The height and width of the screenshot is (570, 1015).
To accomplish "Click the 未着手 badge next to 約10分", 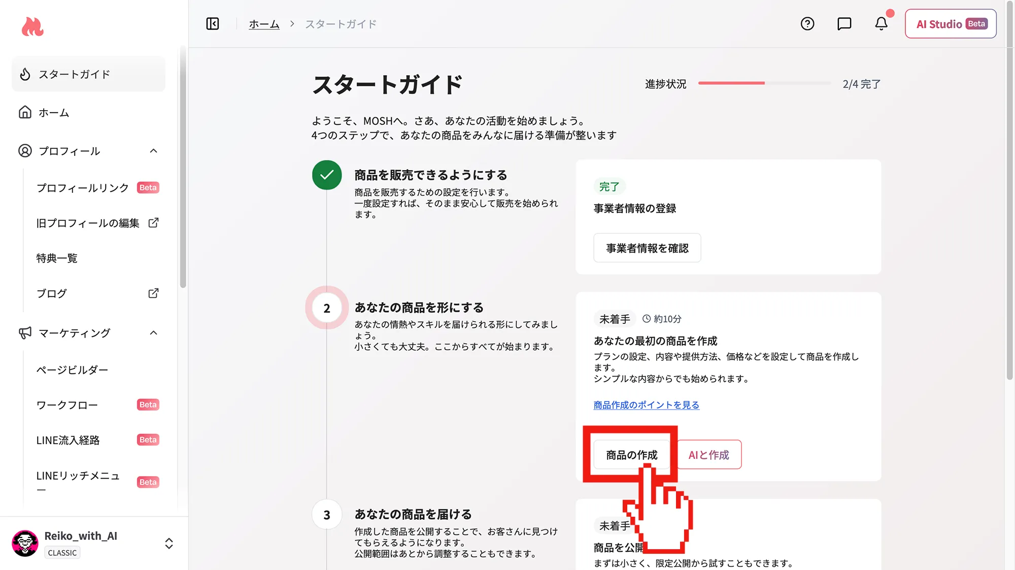I will pyautogui.click(x=615, y=319).
